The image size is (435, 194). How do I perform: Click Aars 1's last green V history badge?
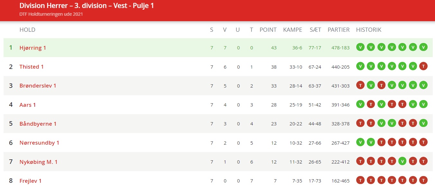click(x=423, y=104)
